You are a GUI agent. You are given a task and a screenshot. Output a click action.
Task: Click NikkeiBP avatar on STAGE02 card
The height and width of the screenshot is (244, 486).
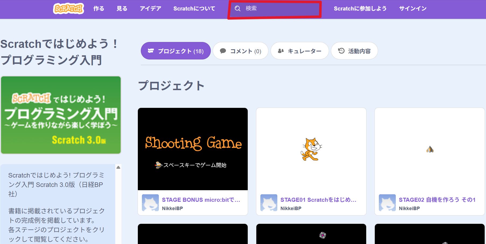pyautogui.click(x=387, y=203)
